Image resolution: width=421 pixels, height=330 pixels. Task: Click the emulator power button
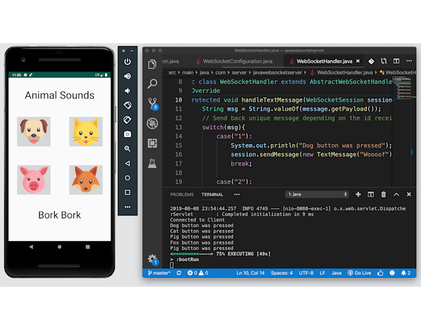pyautogui.click(x=128, y=61)
